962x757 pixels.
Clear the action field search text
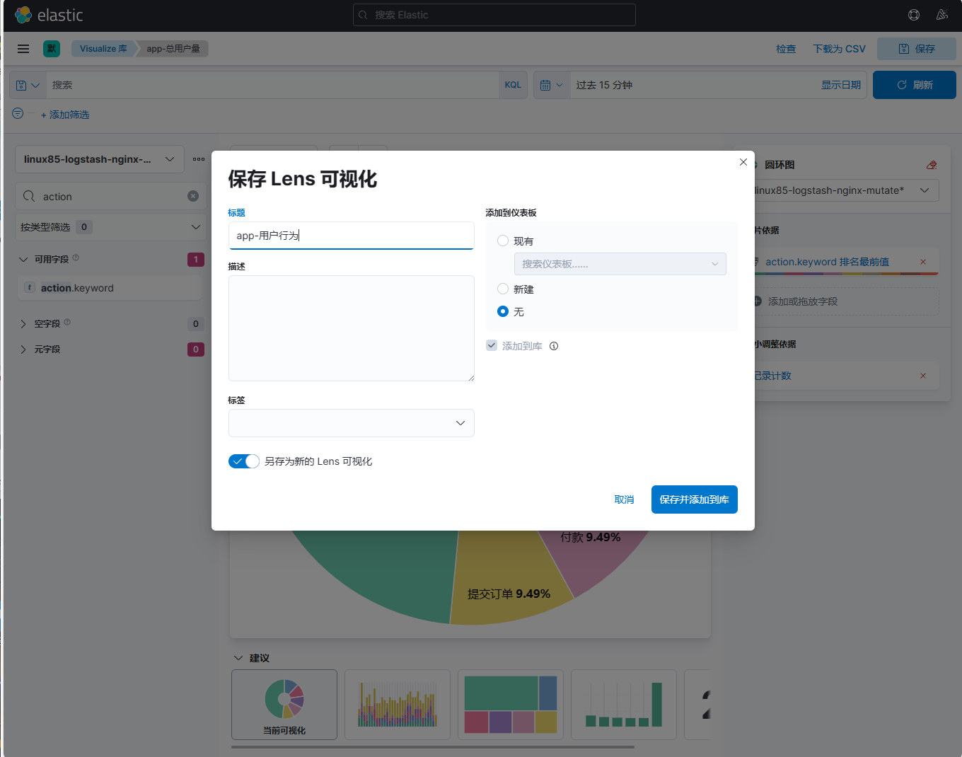[x=193, y=196]
